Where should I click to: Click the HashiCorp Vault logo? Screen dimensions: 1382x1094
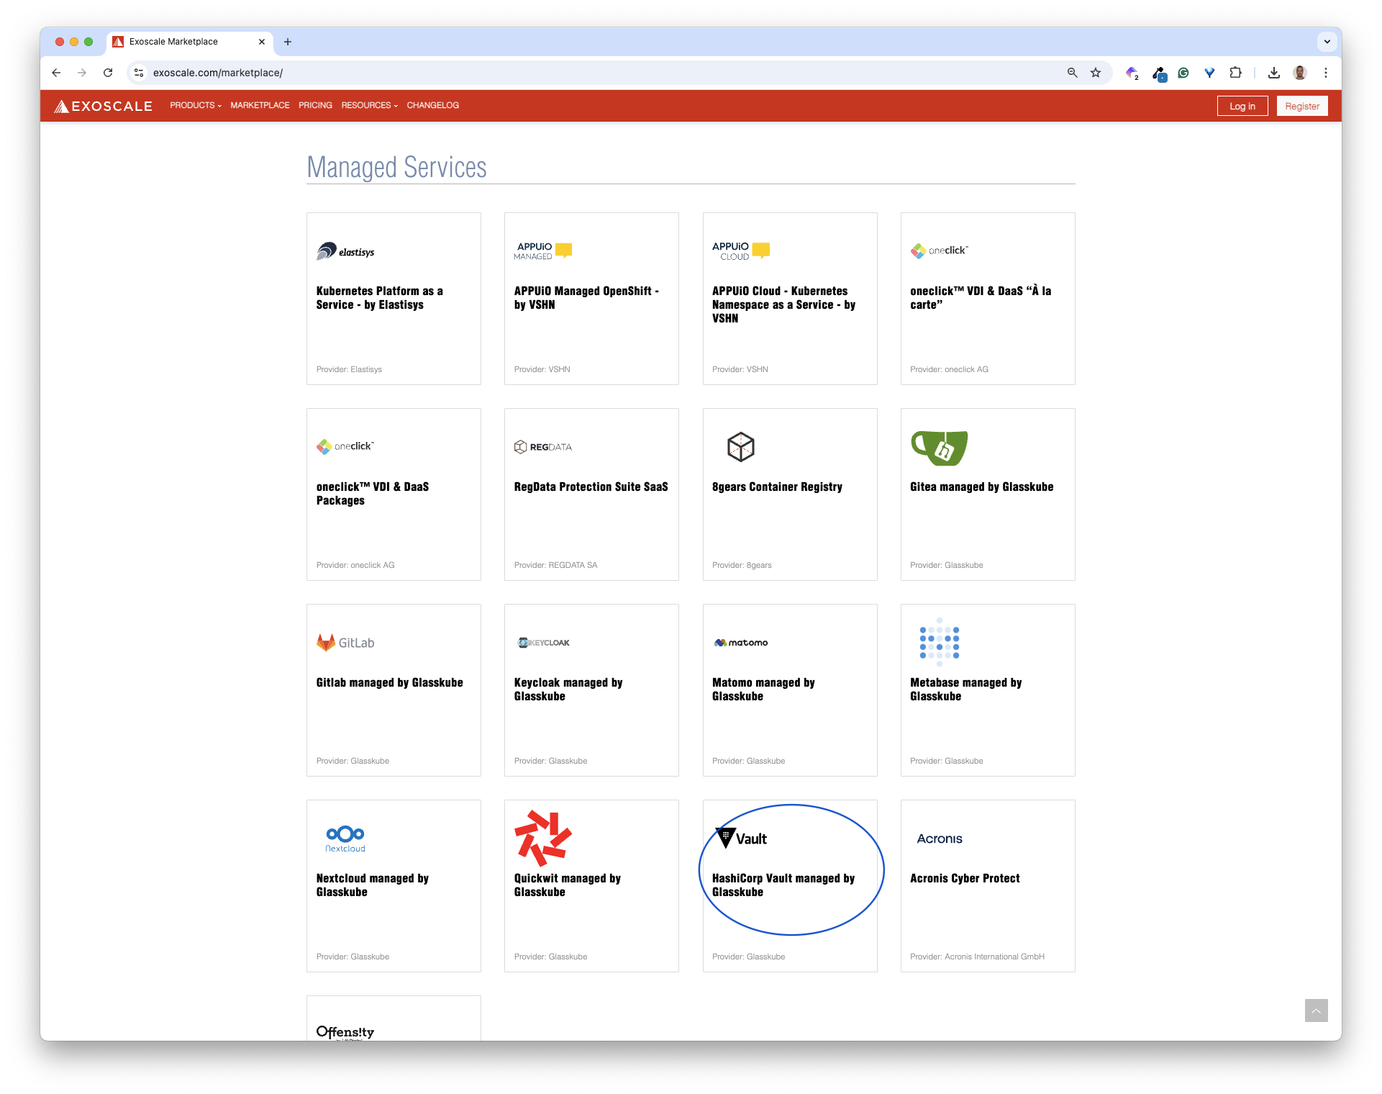tap(741, 838)
